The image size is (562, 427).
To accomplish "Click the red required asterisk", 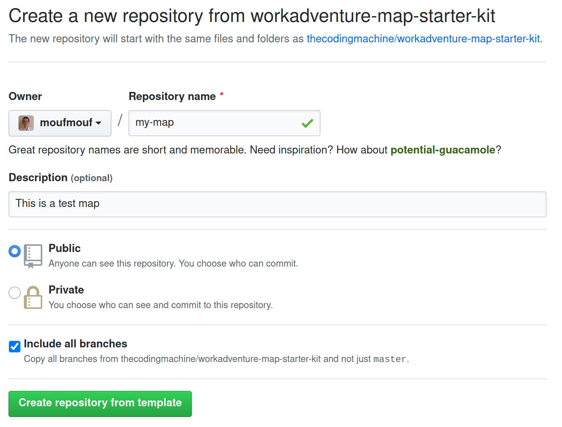I will coord(221,95).
